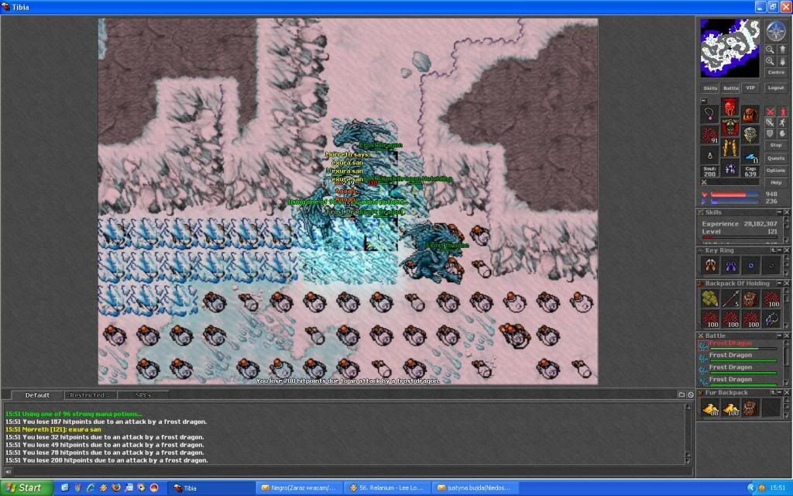Zoom in the minimap with lower magnifier
The width and height of the screenshot is (793, 496).
[770, 60]
